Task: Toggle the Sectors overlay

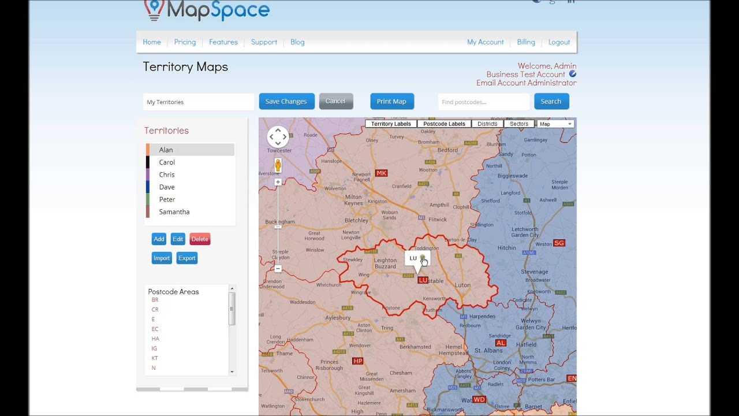Action: point(519,124)
